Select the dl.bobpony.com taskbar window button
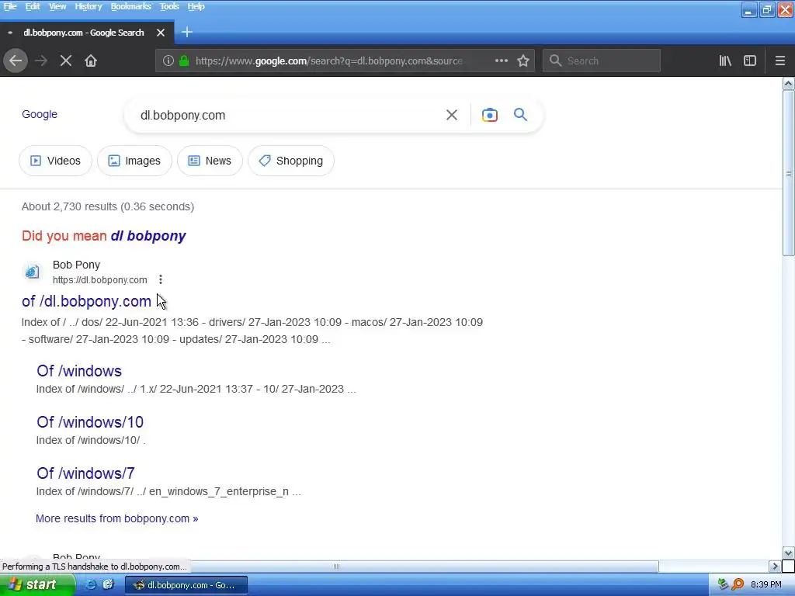Image resolution: width=795 pixels, height=596 pixels. (186, 585)
